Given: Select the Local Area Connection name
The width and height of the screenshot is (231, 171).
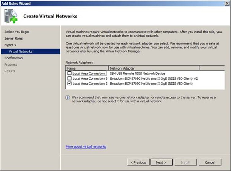Looking at the screenshot, I should [x=89, y=74].
